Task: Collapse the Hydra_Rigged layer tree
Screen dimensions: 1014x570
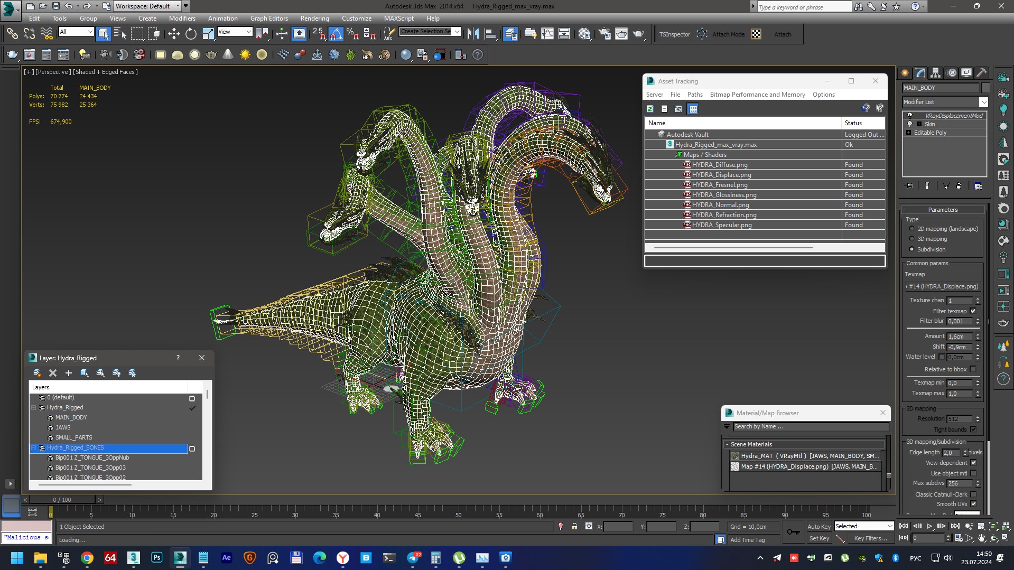Action: pyautogui.click(x=34, y=407)
